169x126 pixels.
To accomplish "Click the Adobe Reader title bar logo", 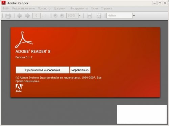I will point(4,3).
